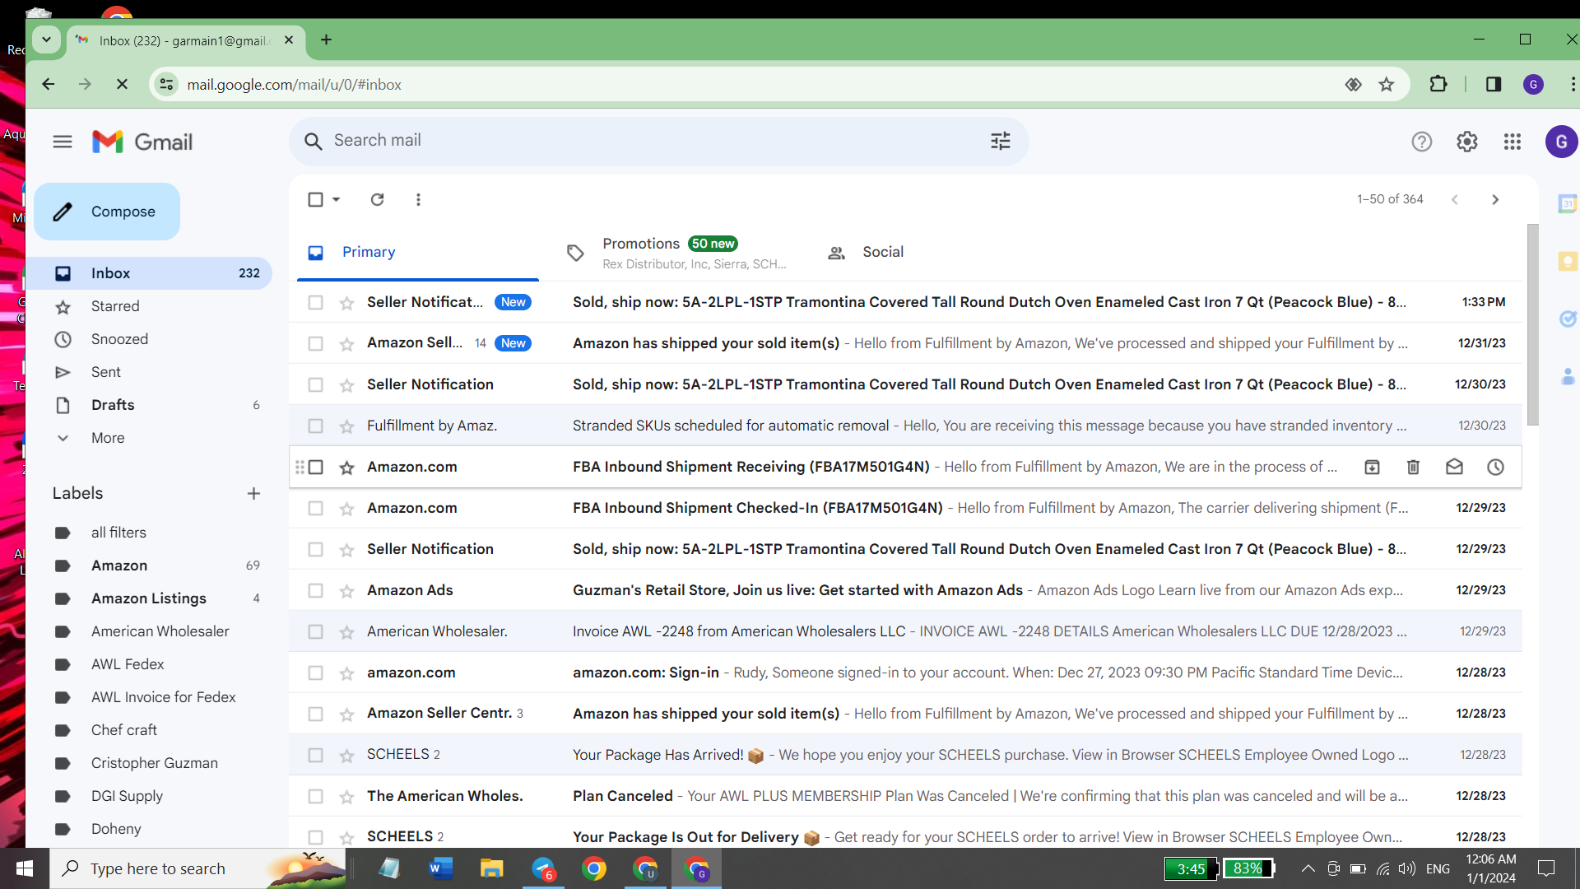Switch to the Primary tab
Image resolution: width=1580 pixels, height=889 pixels.
click(418, 252)
